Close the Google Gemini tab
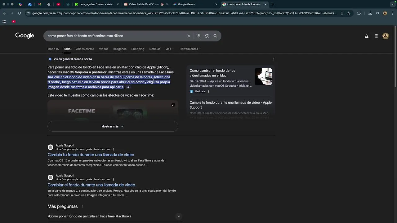The image size is (397, 223). pos(216,4)
